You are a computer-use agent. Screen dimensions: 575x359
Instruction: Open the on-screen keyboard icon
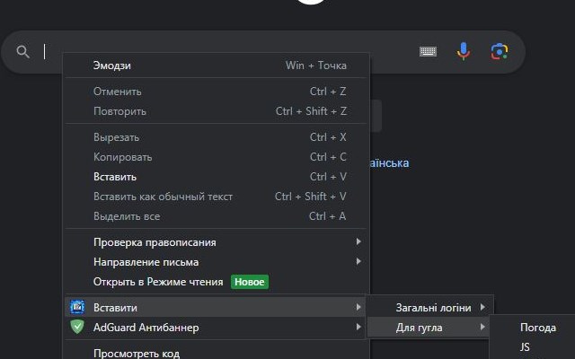pyautogui.click(x=429, y=52)
